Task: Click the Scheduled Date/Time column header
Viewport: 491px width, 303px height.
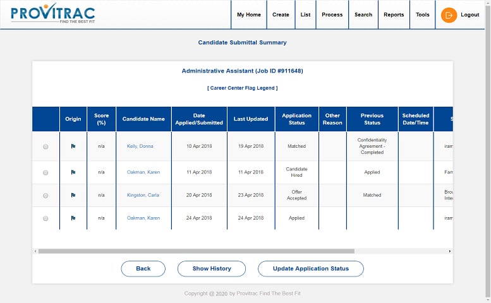Action: [x=416, y=119]
